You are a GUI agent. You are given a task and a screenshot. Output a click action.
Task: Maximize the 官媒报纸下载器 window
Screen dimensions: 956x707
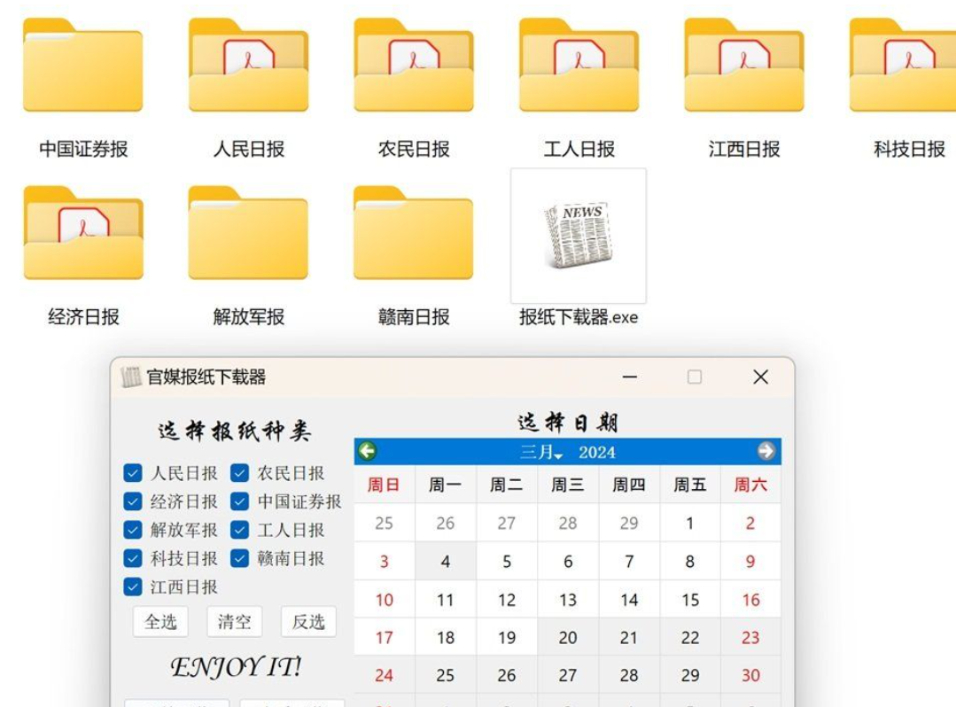pos(695,377)
